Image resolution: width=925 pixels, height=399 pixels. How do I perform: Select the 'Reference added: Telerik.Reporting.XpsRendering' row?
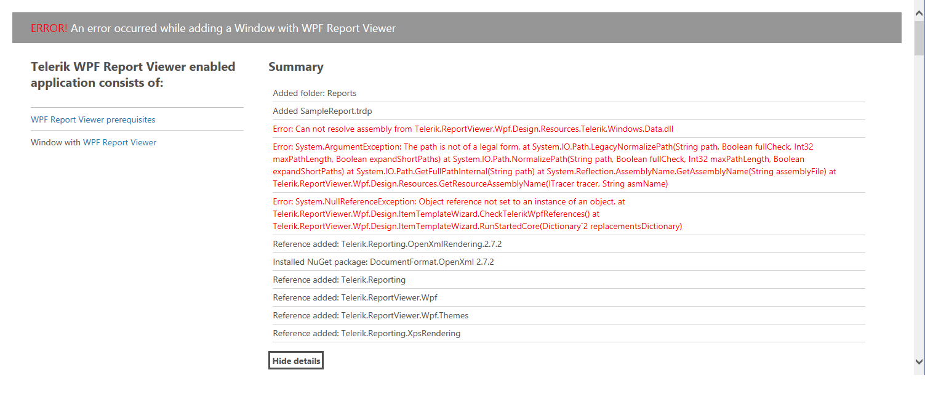(367, 333)
